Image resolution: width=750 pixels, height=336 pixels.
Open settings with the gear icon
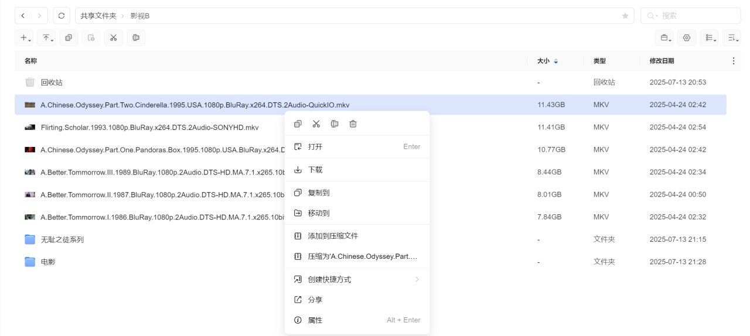pos(687,37)
